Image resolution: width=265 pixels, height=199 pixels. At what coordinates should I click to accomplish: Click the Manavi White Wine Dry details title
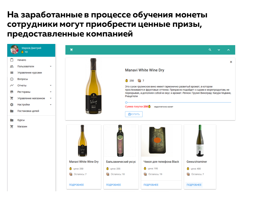144,70
